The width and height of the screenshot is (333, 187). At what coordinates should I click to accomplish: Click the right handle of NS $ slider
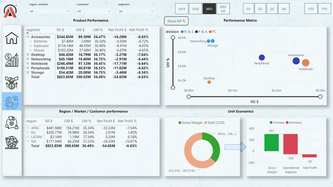(x=320, y=97)
